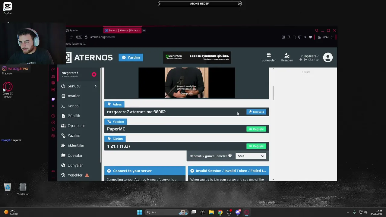Open the Recycle Bin desktop icon
The image size is (386, 217).
(x=8, y=187)
